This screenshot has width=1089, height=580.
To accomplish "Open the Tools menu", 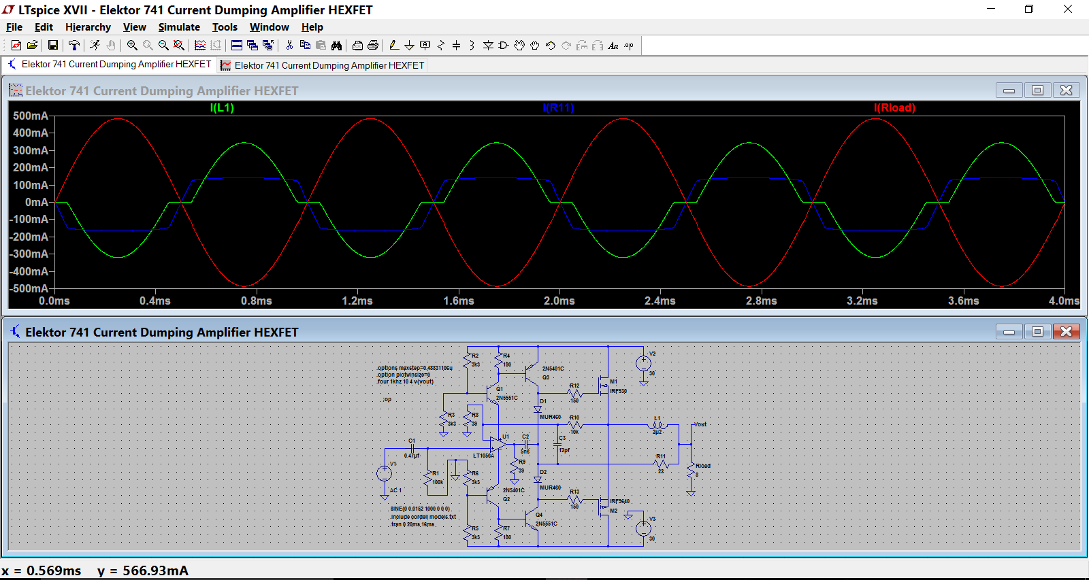I will tap(225, 27).
